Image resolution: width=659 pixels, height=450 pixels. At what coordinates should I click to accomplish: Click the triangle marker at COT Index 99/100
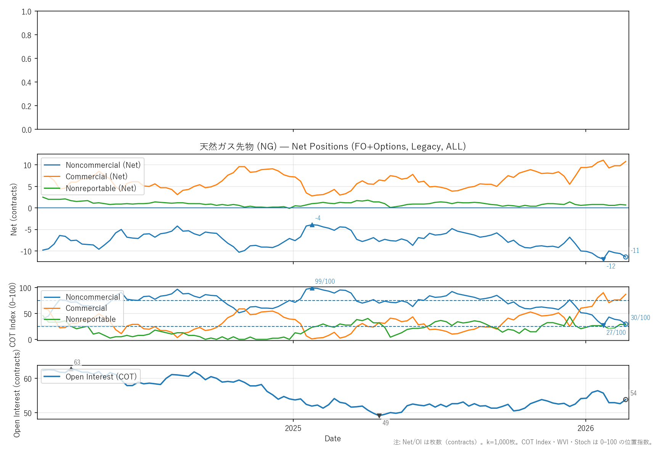pyautogui.click(x=312, y=288)
